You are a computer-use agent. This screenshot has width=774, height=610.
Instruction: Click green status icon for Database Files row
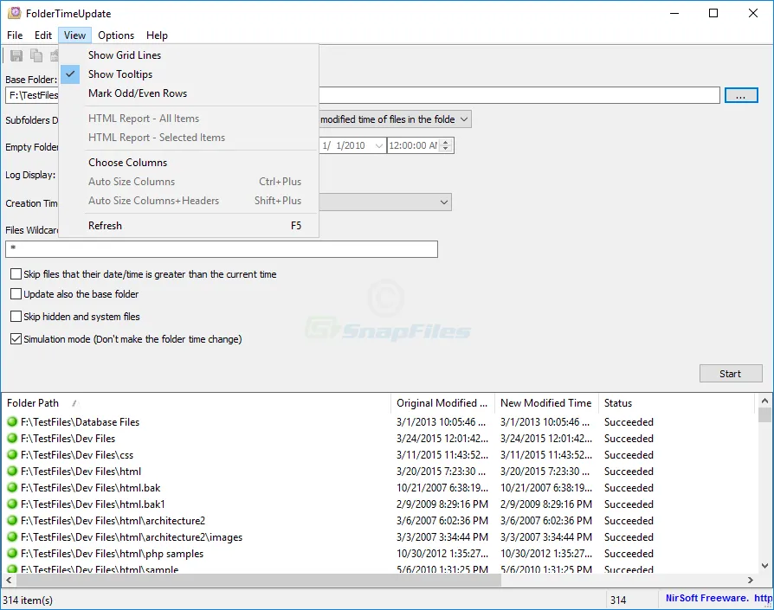point(12,421)
